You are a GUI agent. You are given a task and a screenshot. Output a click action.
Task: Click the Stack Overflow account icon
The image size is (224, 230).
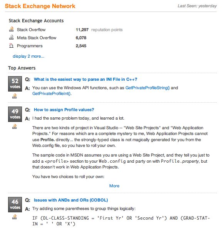[x=11, y=29]
